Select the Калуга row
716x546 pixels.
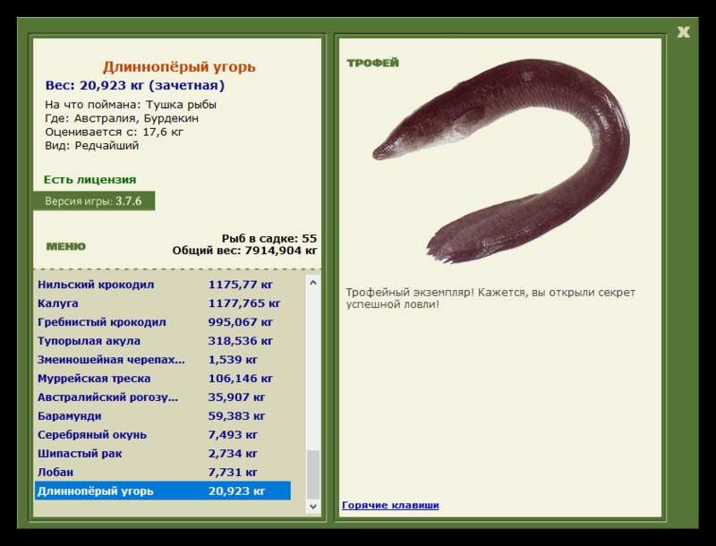coord(163,303)
